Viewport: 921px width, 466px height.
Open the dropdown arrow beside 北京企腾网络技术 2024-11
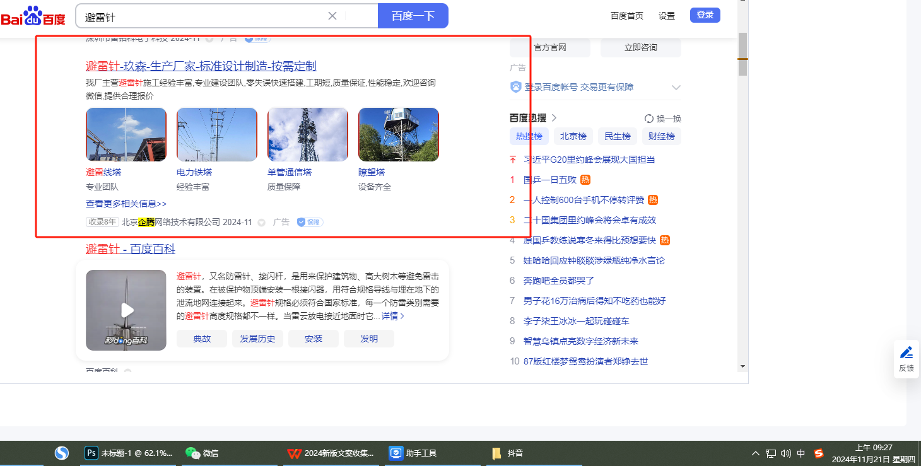click(262, 223)
